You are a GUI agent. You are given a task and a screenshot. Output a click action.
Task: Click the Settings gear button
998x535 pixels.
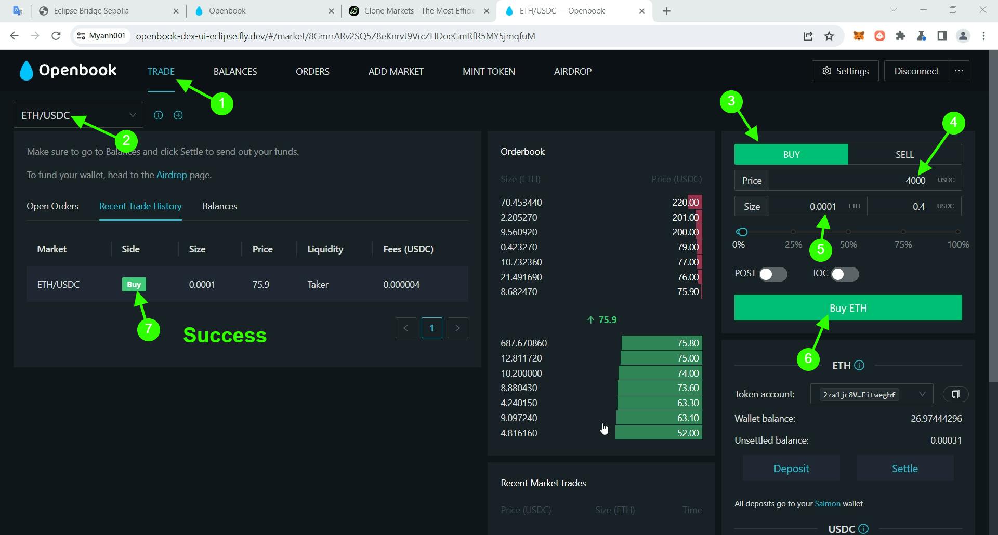[845, 71]
